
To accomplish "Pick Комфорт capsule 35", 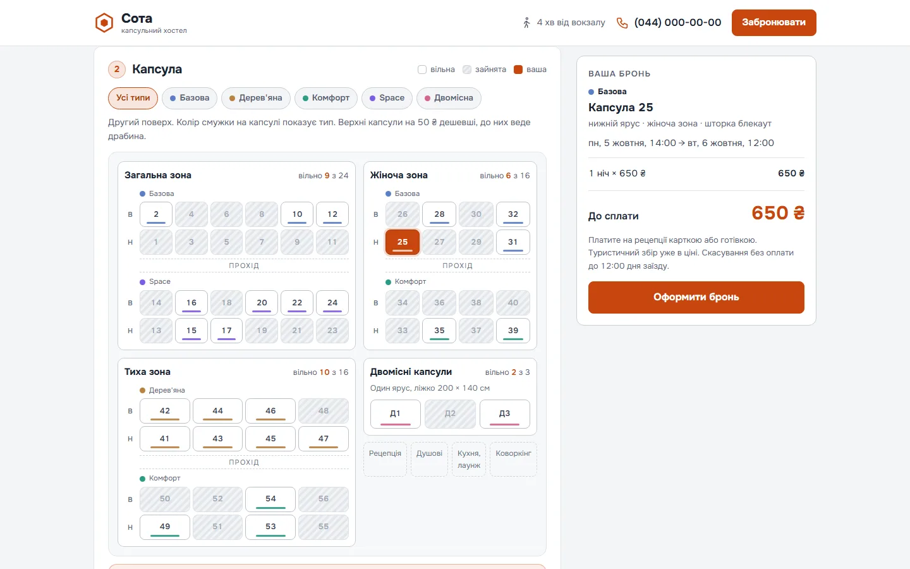I will [x=439, y=331].
